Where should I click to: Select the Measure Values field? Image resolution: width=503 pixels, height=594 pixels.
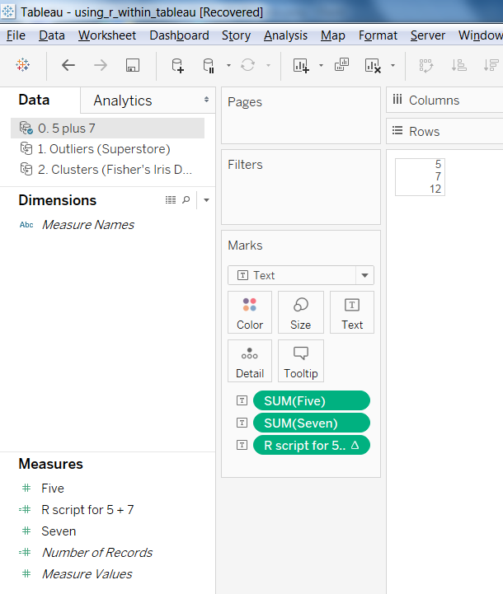tap(87, 574)
